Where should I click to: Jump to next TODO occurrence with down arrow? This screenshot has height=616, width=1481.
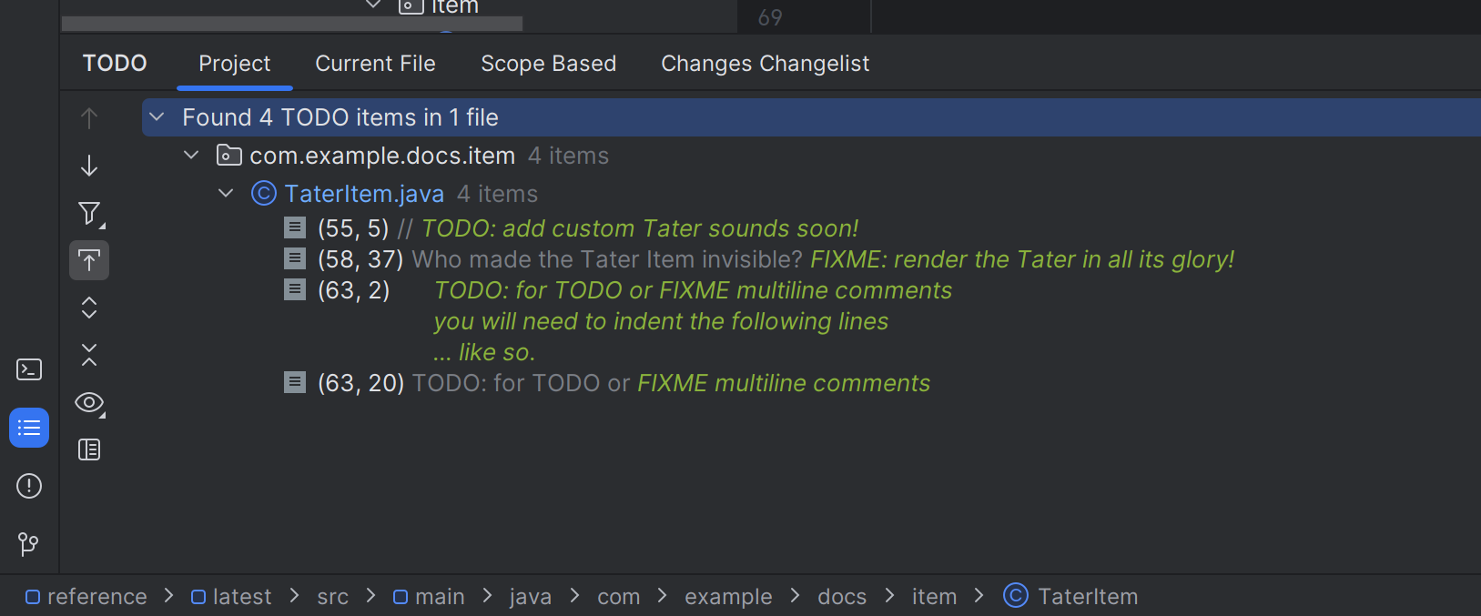[88, 165]
